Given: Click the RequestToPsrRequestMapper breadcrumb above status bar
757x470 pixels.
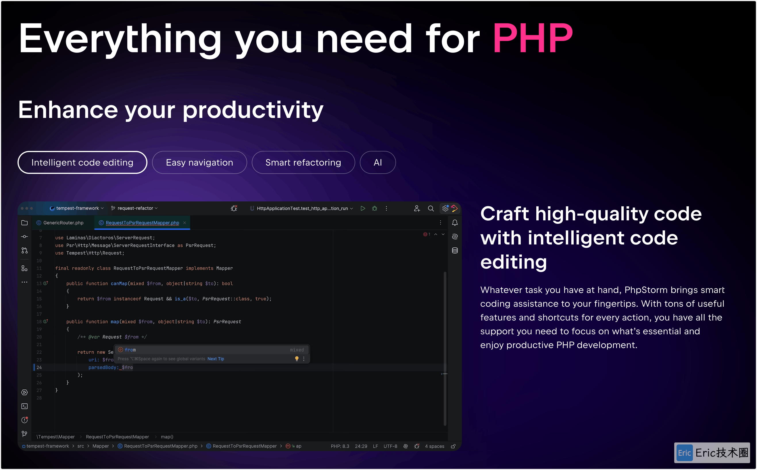Looking at the screenshot, I should click(117, 437).
